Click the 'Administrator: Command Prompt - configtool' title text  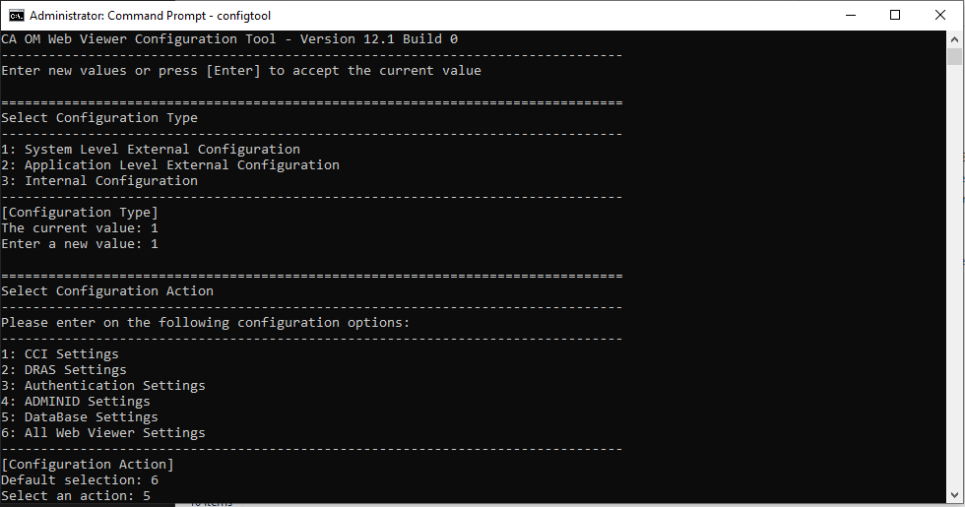(149, 16)
